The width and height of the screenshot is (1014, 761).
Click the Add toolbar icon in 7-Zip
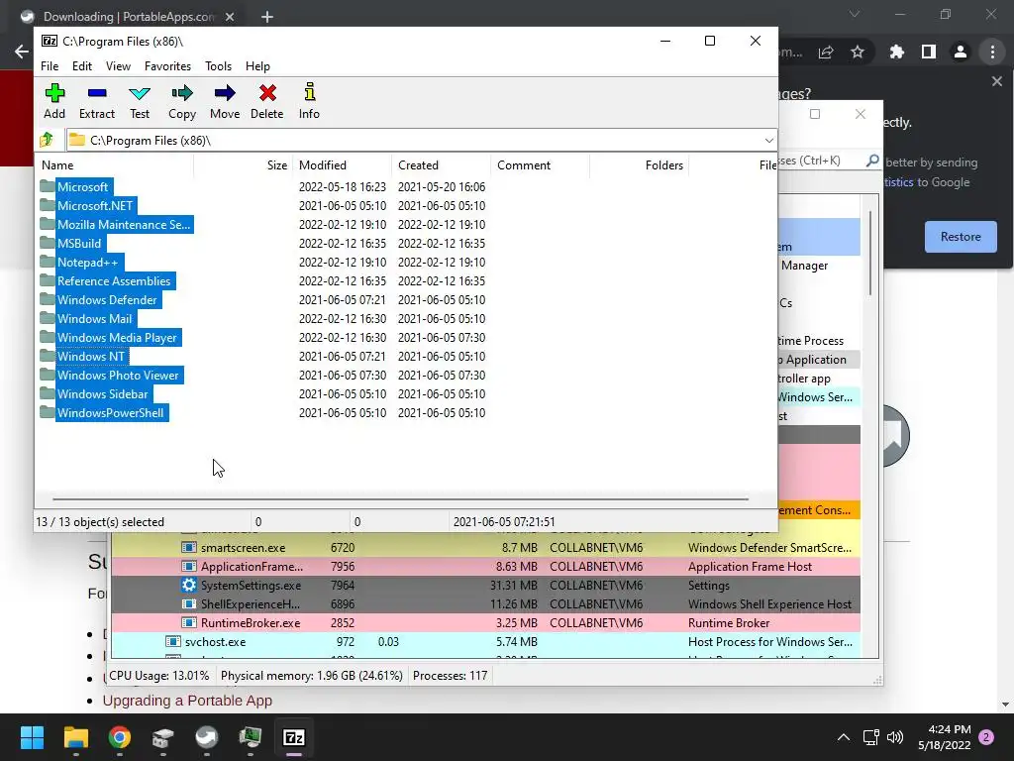pyautogui.click(x=54, y=93)
